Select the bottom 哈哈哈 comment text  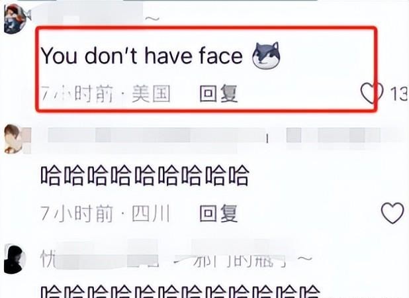(181, 291)
